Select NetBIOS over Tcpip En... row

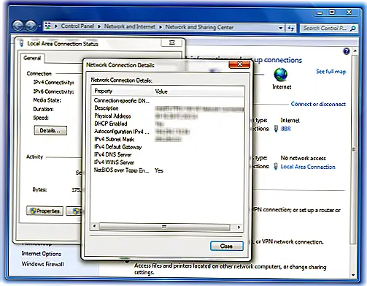point(168,170)
